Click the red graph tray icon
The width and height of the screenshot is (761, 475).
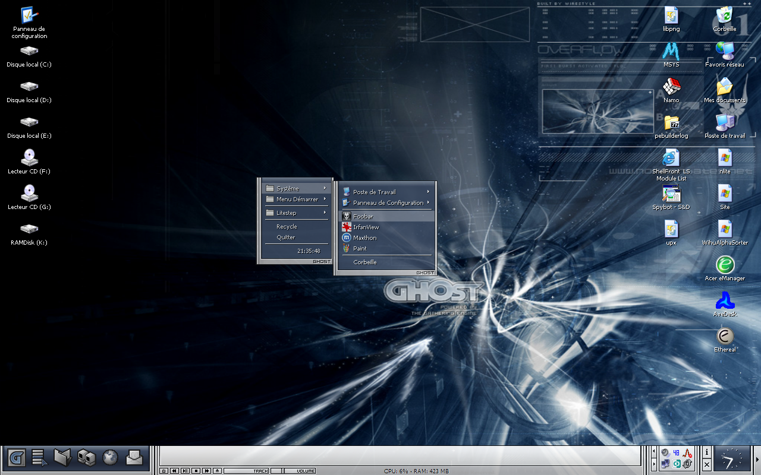coord(687,452)
